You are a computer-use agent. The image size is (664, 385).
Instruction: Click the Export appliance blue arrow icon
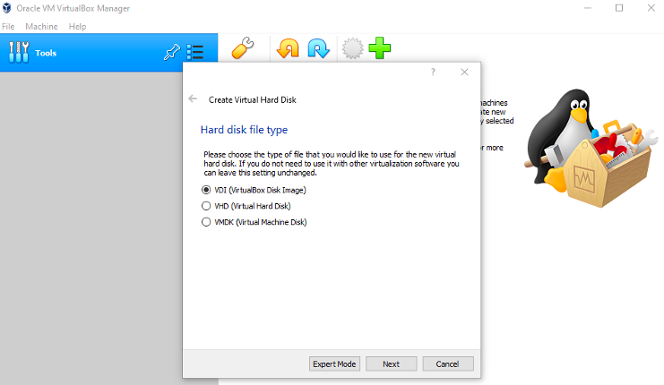coord(318,47)
